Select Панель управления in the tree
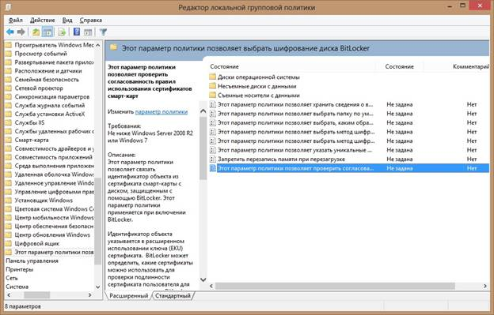Image resolution: width=494 pixels, height=315 pixels. pyautogui.click(x=32, y=261)
